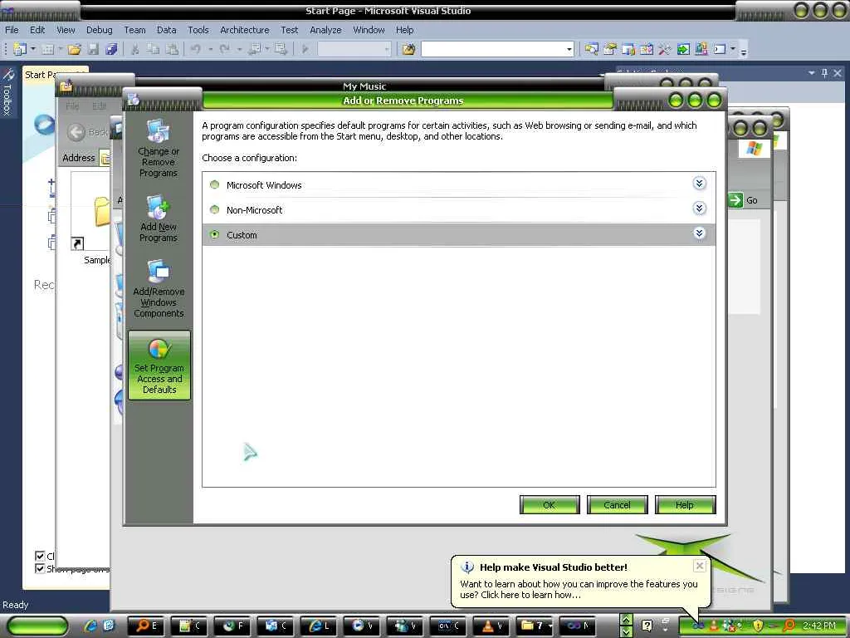Open the Properties Window from the toolbar
This screenshot has width=850, height=638.
(610, 49)
